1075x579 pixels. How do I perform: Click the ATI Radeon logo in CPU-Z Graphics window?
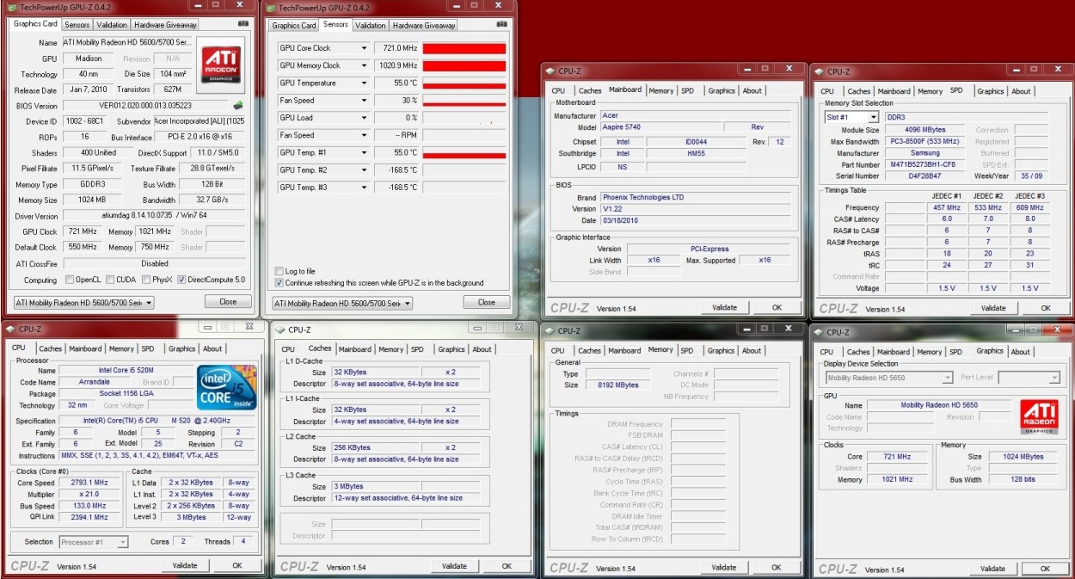point(1038,418)
